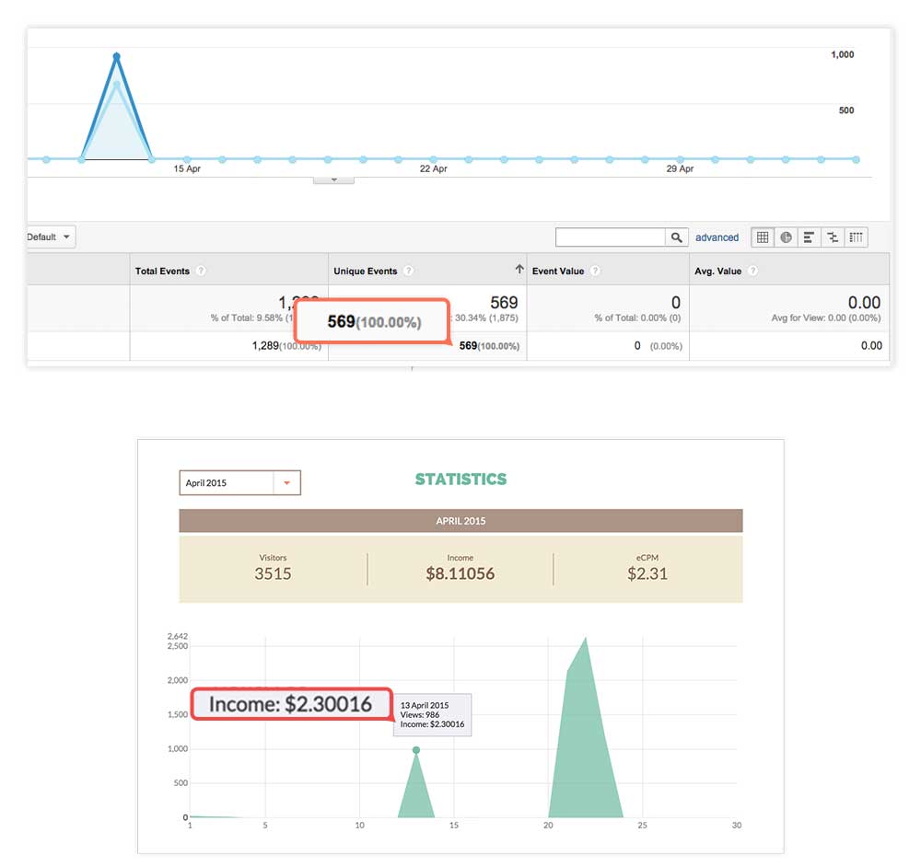Screen dimensions: 921x867
Task: Select the Comparison view icon
Action: click(833, 237)
